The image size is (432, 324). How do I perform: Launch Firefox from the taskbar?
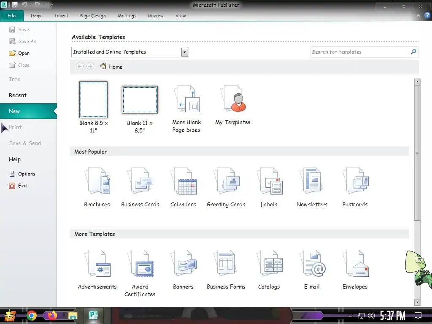click(x=52, y=315)
